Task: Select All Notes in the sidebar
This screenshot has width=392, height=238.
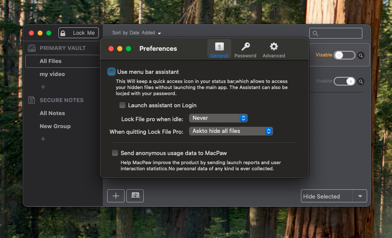Action: (52, 113)
